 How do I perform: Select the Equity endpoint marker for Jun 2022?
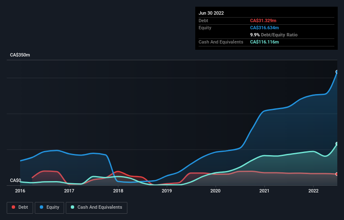(x=337, y=72)
